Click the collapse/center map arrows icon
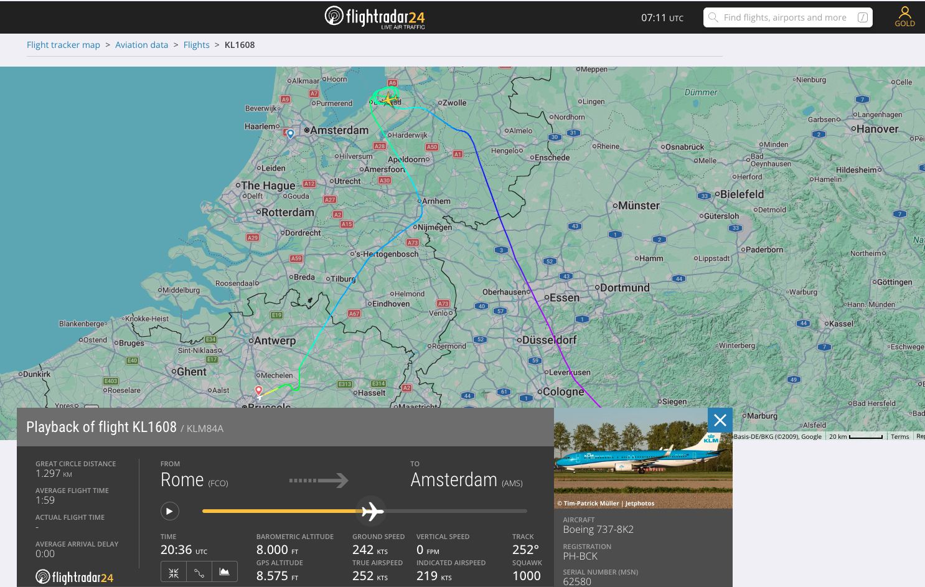The width and height of the screenshot is (925, 587). tap(174, 572)
